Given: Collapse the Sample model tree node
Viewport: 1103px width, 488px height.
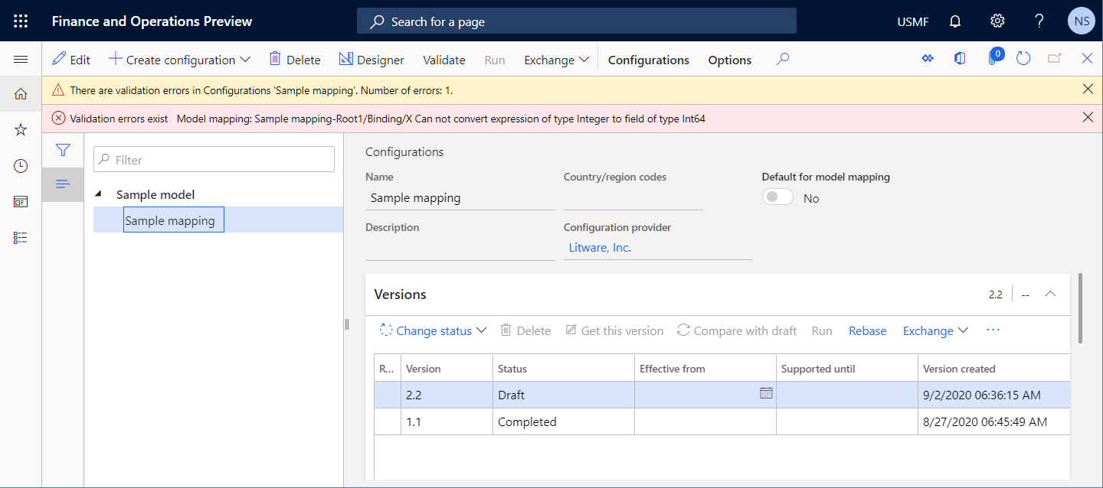Looking at the screenshot, I should [x=98, y=194].
